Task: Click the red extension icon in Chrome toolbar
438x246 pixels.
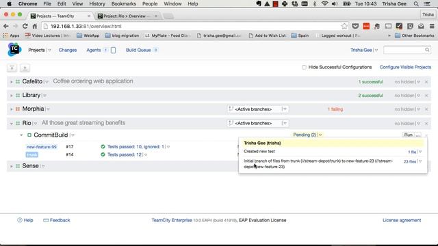Action: tap(366, 26)
